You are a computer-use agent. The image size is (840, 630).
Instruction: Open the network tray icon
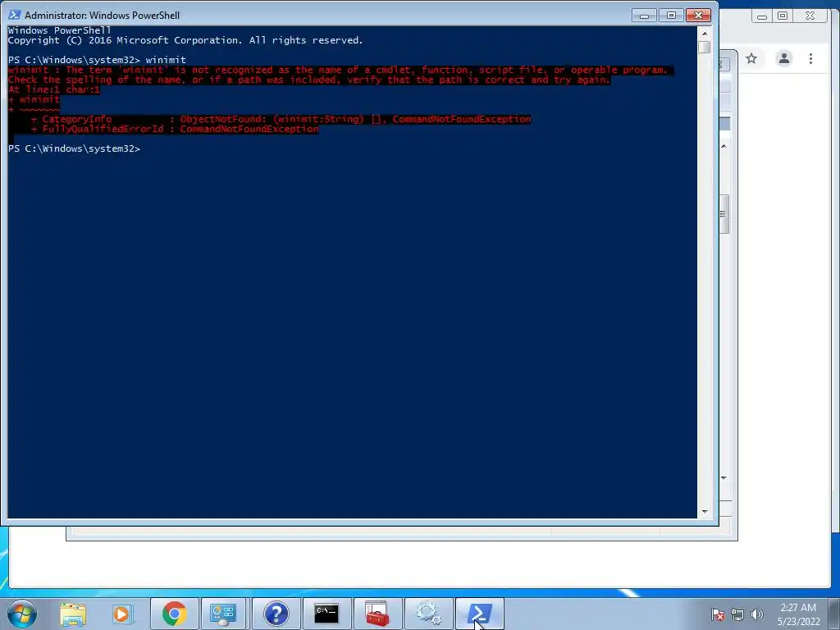point(737,614)
